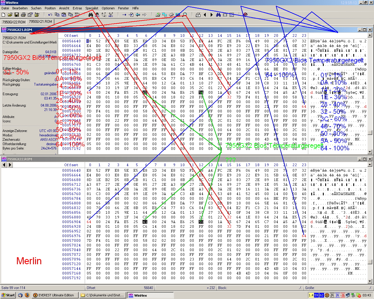The width and height of the screenshot is (374, 299).
Task: Go back with the left arrow icon
Action: click(x=138, y=15)
